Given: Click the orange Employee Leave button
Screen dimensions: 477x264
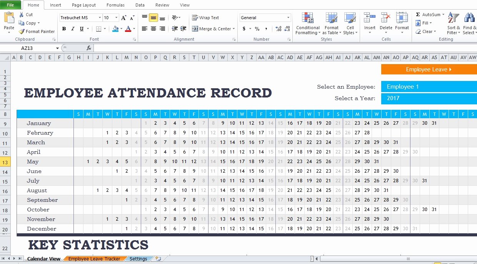Looking at the screenshot, I should pyautogui.click(x=429, y=69).
